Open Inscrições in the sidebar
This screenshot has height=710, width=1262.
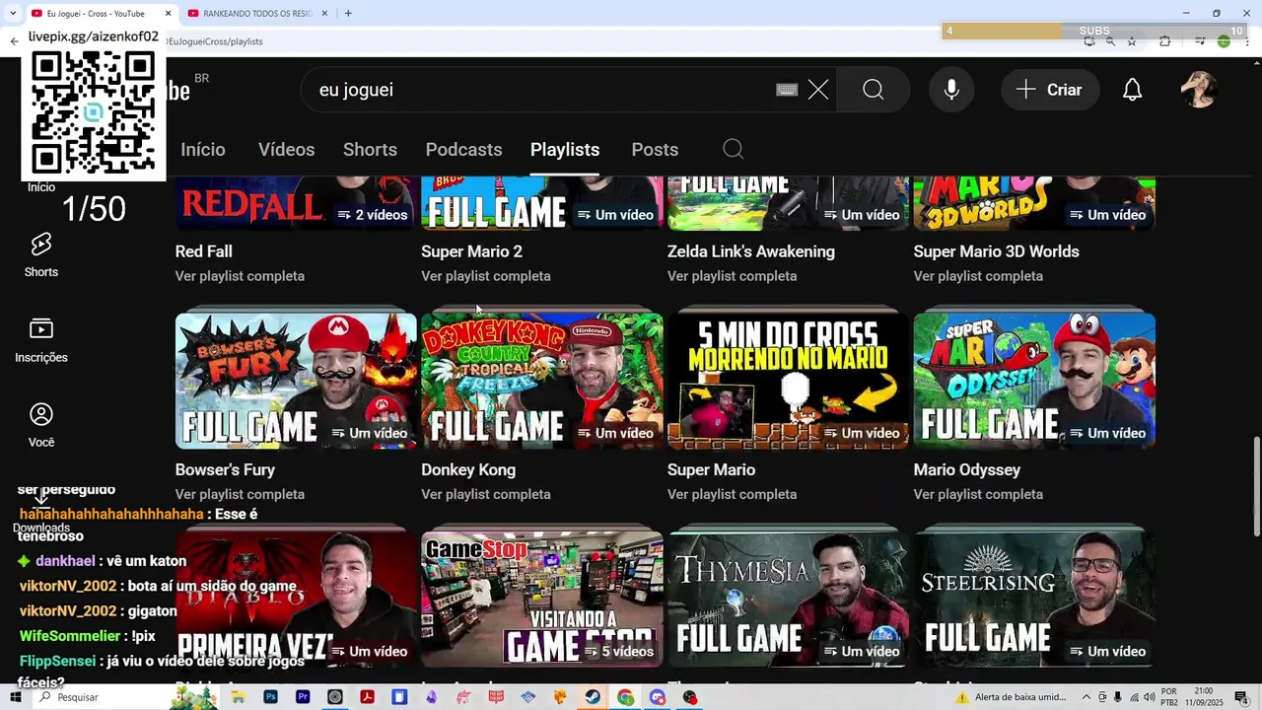(x=41, y=341)
